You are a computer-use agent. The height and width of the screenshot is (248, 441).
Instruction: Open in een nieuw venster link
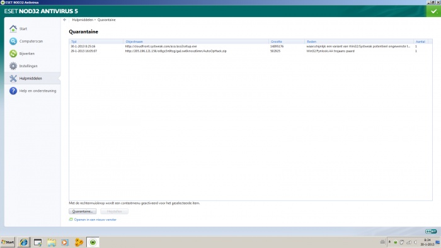[x=95, y=220]
